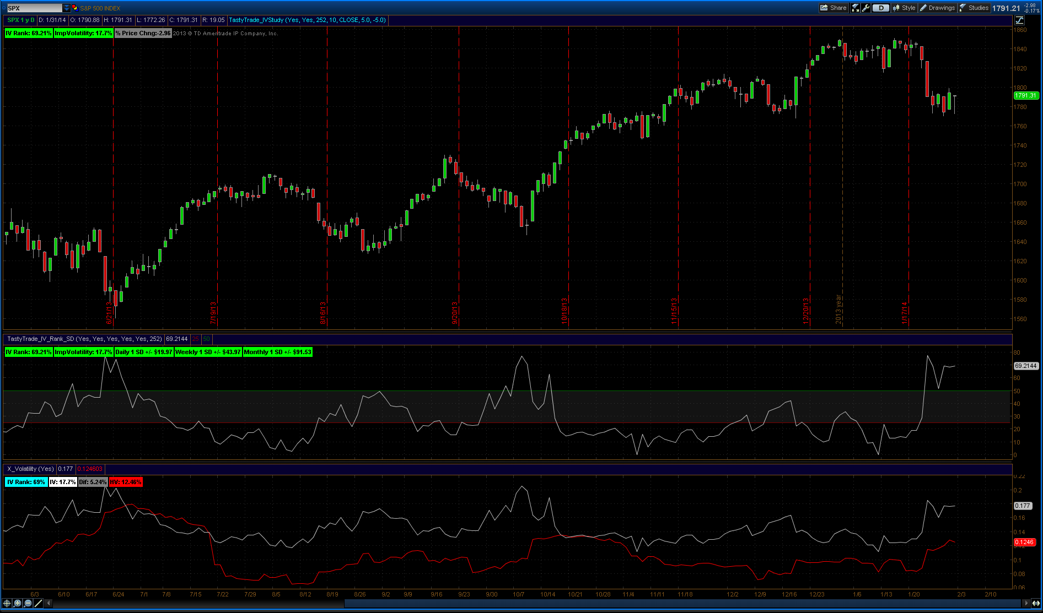Screen dimensions: 1043x613
Task: Click the 69.2144 IV rank axis bubble
Action: (x=1026, y=366)
